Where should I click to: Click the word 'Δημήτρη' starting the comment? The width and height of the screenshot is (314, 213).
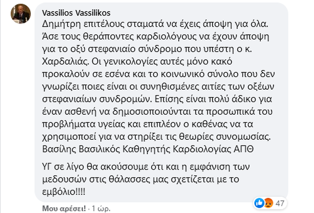pos(57,23)
